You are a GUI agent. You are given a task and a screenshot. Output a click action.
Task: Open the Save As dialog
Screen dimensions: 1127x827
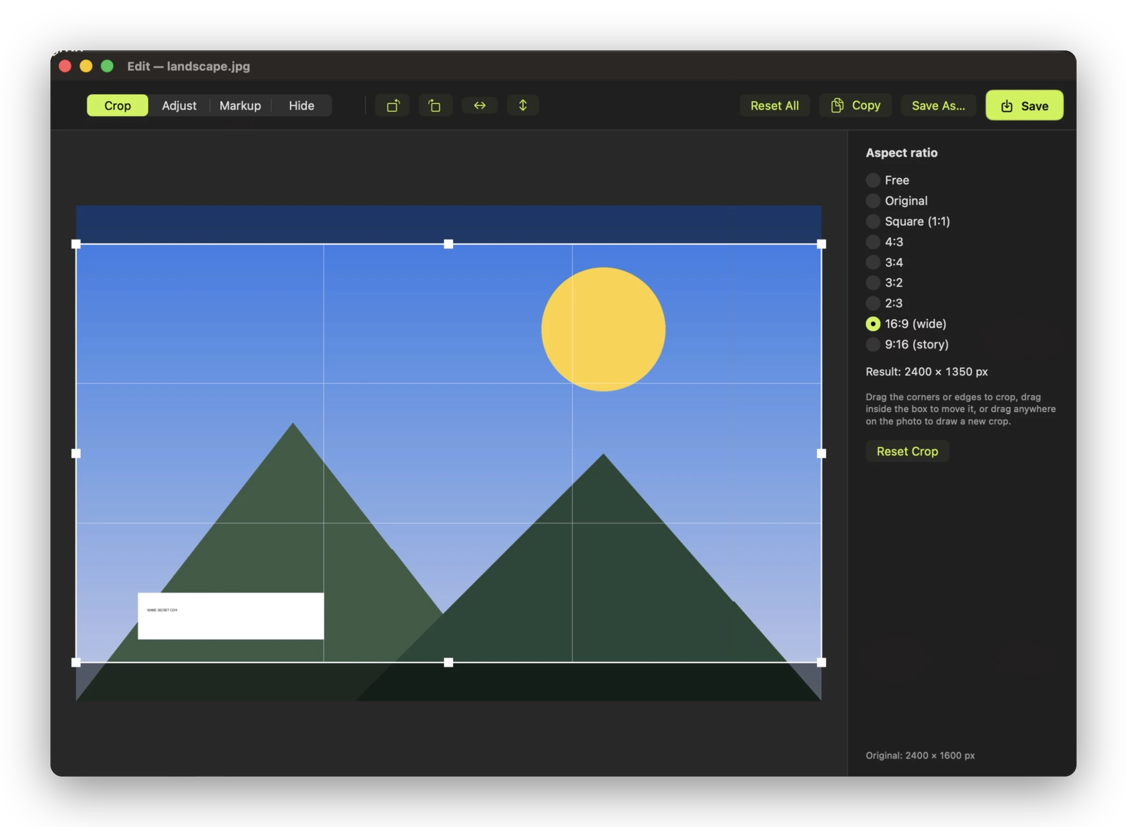coord(938,106)
